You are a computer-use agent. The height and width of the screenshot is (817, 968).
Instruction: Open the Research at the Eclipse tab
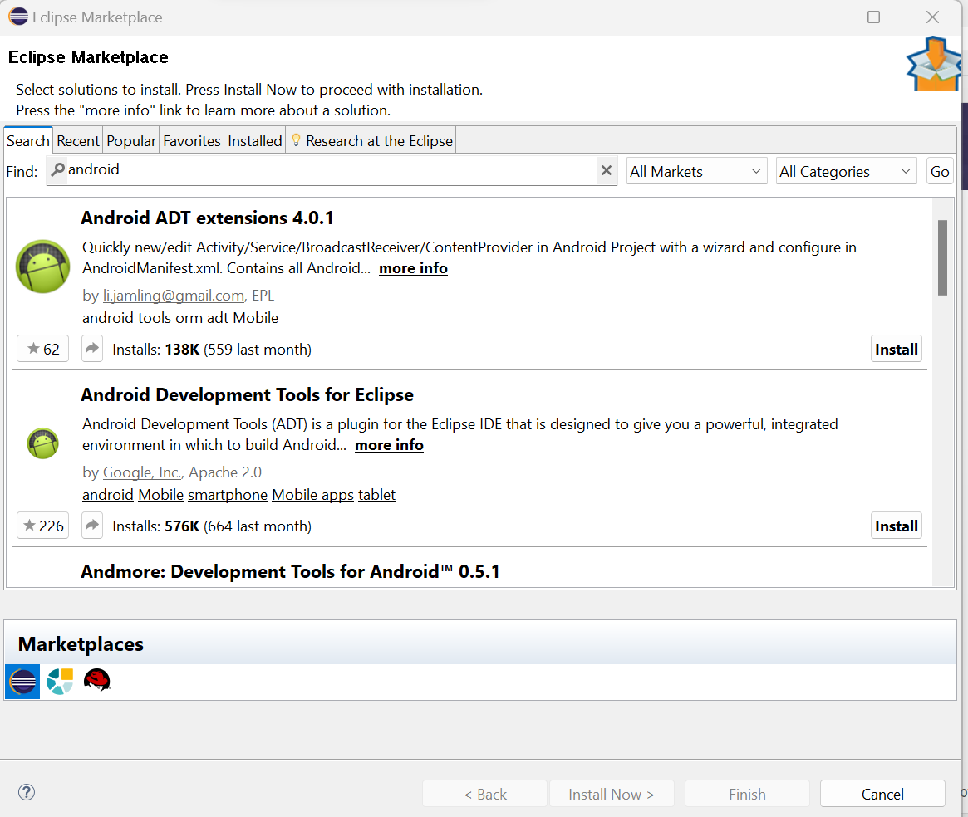371,140
